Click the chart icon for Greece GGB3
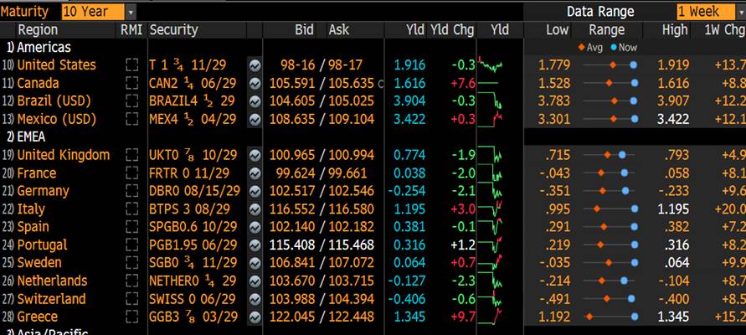746x335 pixels. [255, 317]
